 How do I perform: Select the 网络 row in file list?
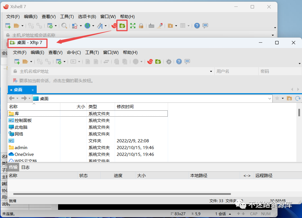coord(88,134)
